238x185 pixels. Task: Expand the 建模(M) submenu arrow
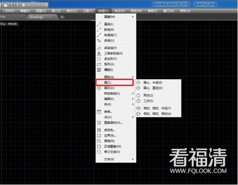(x=133, y=17)
